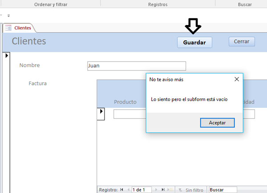Create new blank record in subform navigator
This screenshot has height=193, width=267.
[170, 189]
